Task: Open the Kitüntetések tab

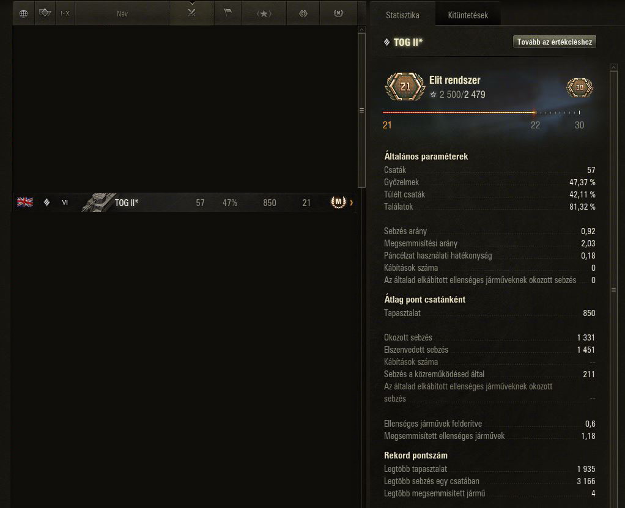Action: (x=468, y=15)
